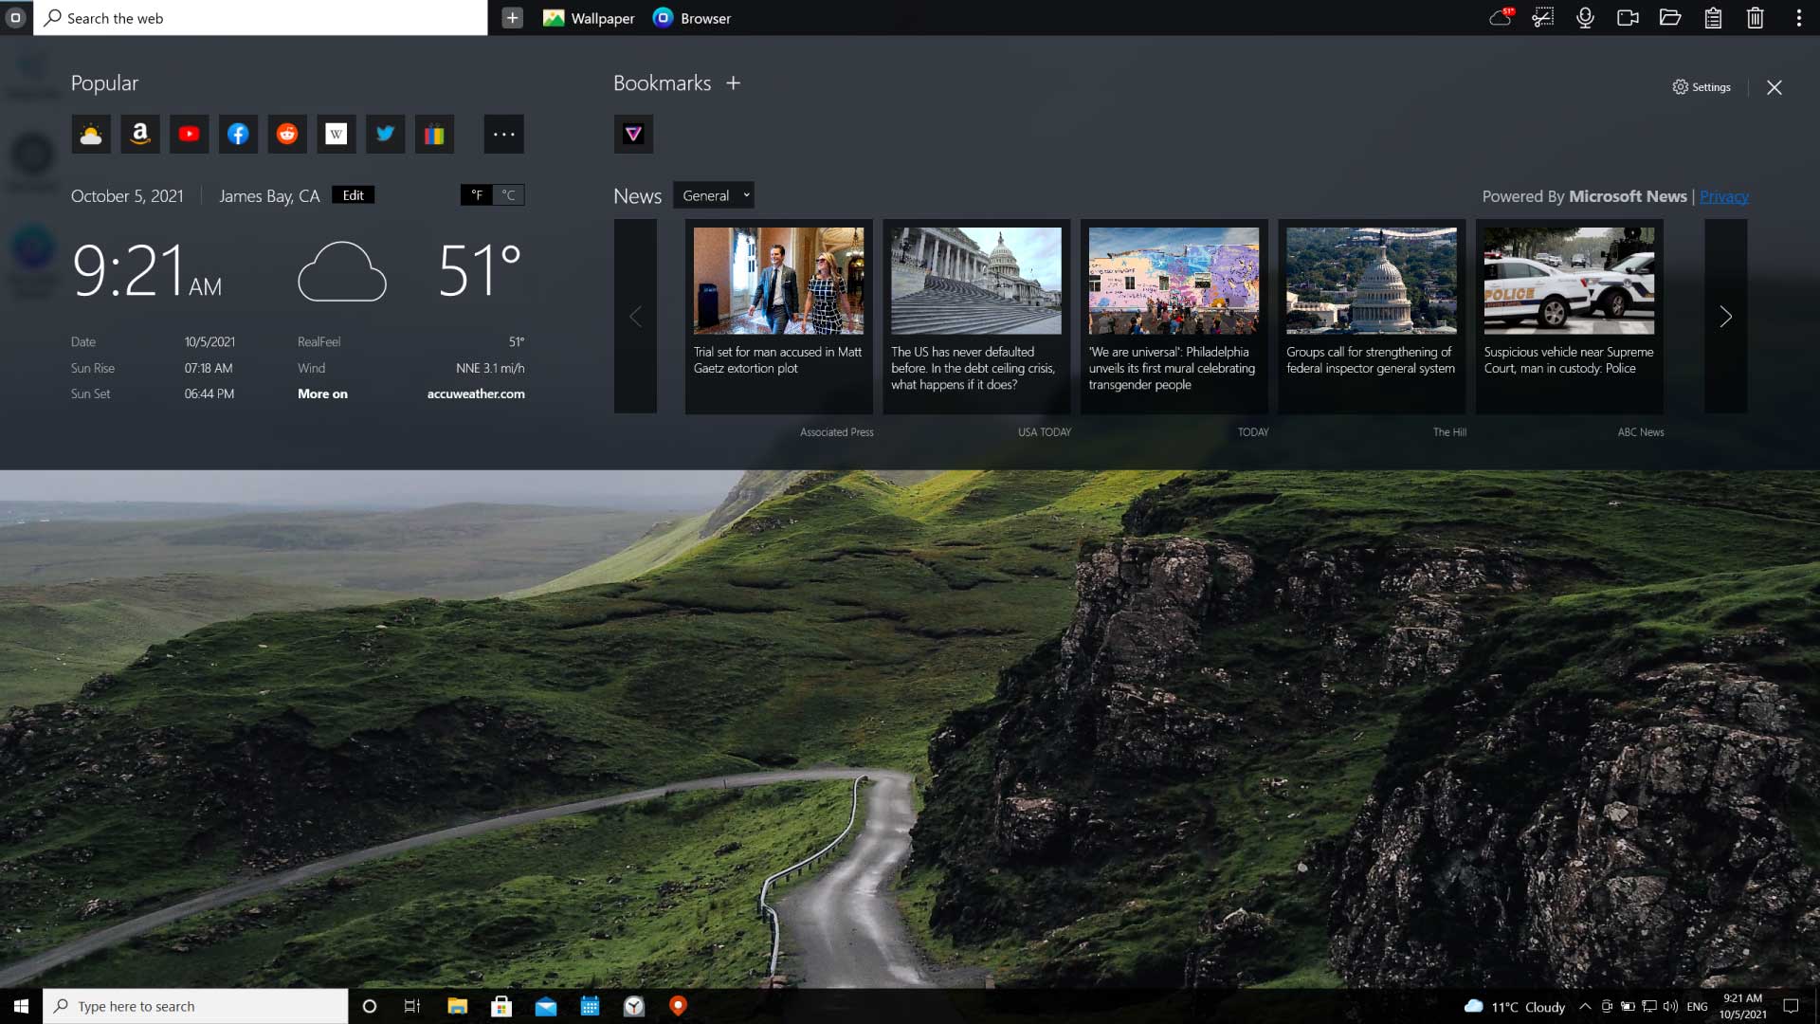The image size is (1820, 1024).
Task: Switch temperature to Fahrenheit
Action: point(476,195)
